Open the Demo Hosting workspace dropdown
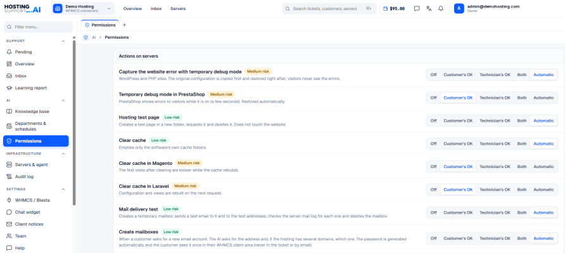This screenshot has width=565, height=253. click(x=83, y=9)
